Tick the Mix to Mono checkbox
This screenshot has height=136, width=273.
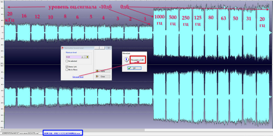[x=67, y=70]
